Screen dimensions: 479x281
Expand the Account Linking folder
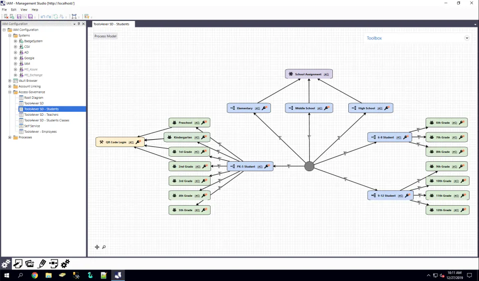(x=10, y=86)
